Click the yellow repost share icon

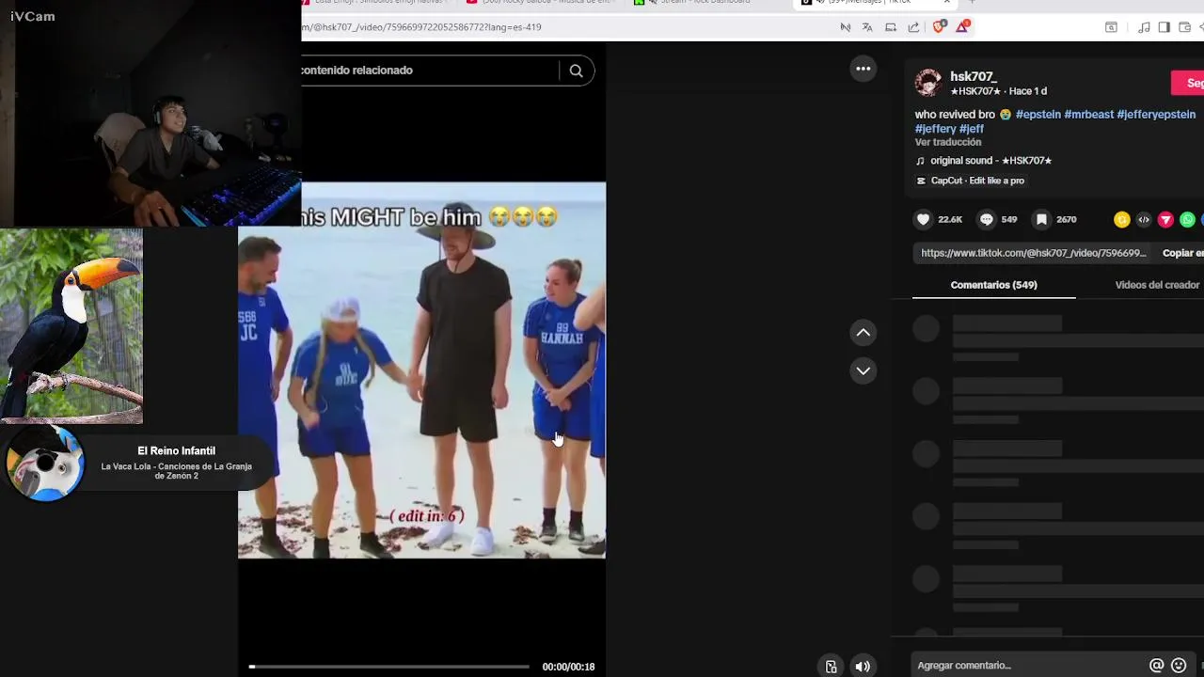click(1121, 219)
